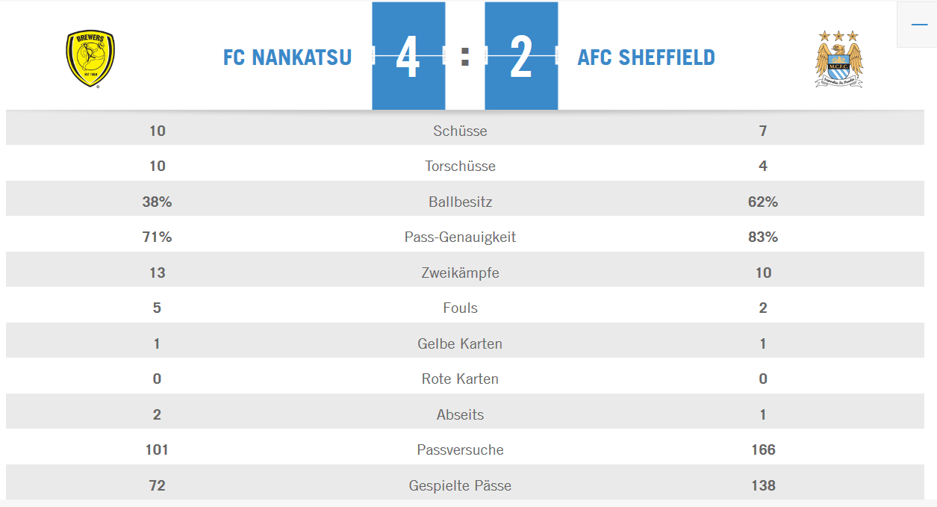Click the Ballbesitz row label
This screenshot has height=507, width=937.
click(460, 202)
